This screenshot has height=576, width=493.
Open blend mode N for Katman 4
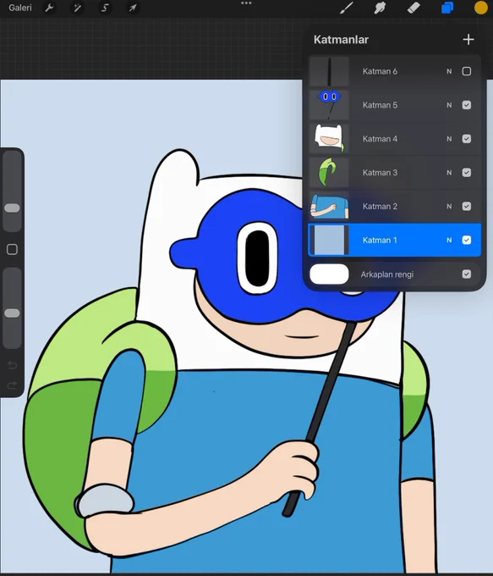click(449, 139)
